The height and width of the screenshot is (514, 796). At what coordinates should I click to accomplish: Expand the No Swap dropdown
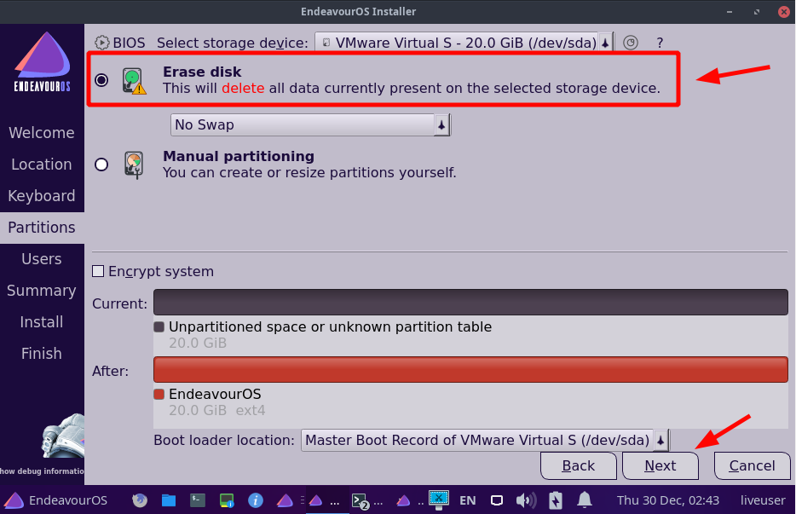(x=310, y=125)
